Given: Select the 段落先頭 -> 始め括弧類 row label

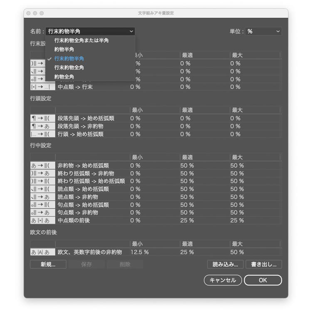Looking at the screenshot, I should pos(86,119).
